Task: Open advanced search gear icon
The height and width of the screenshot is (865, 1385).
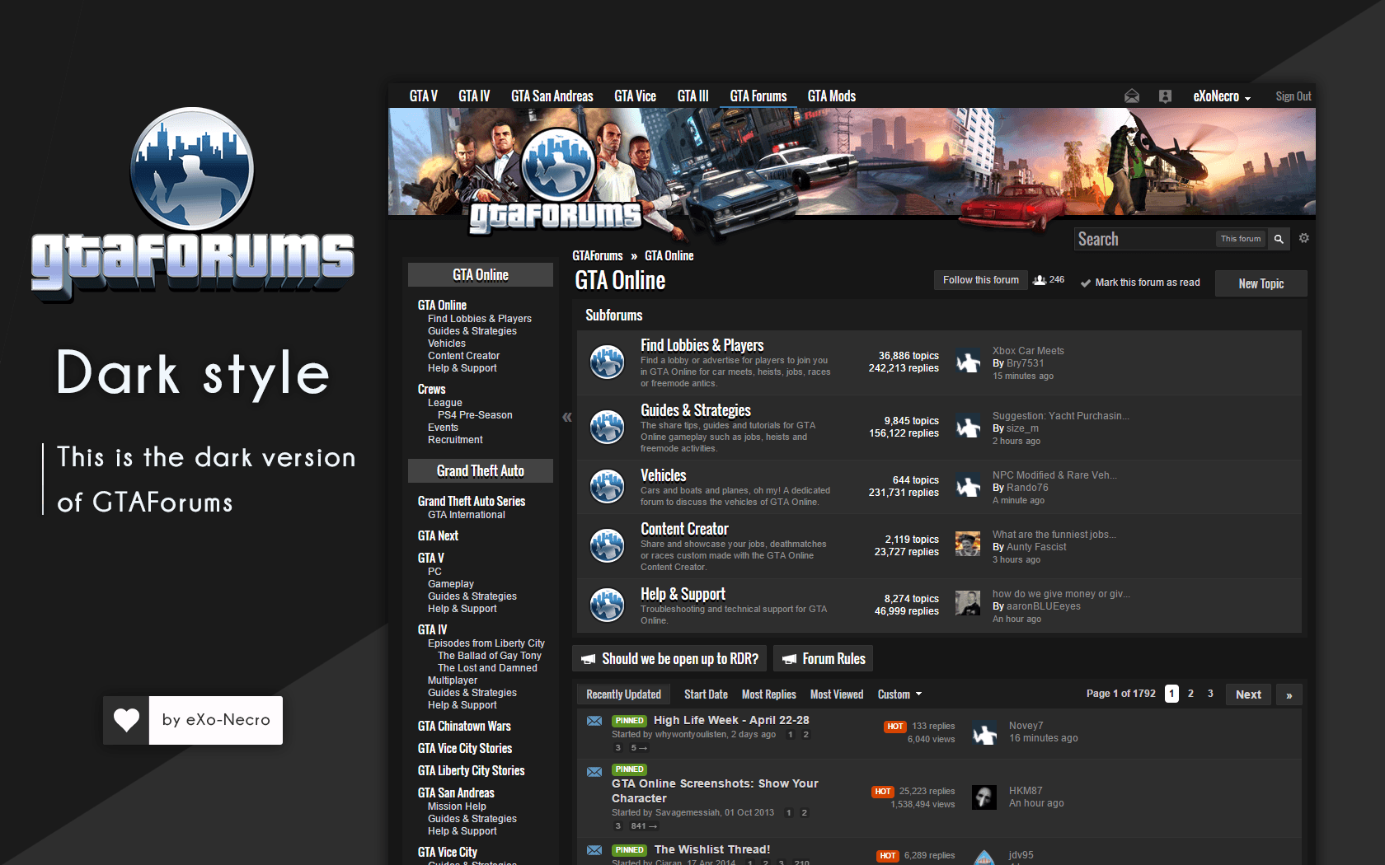Action: (1304, 238)
